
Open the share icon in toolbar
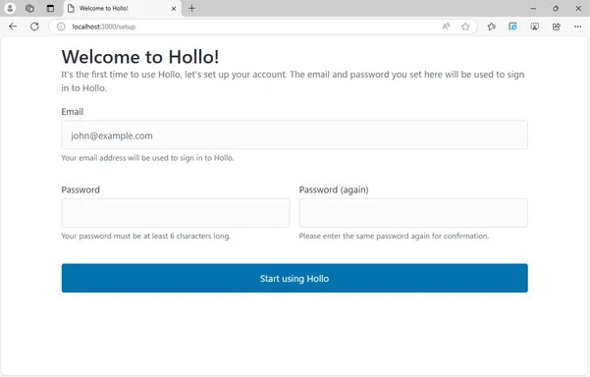(x=557, y=27)
